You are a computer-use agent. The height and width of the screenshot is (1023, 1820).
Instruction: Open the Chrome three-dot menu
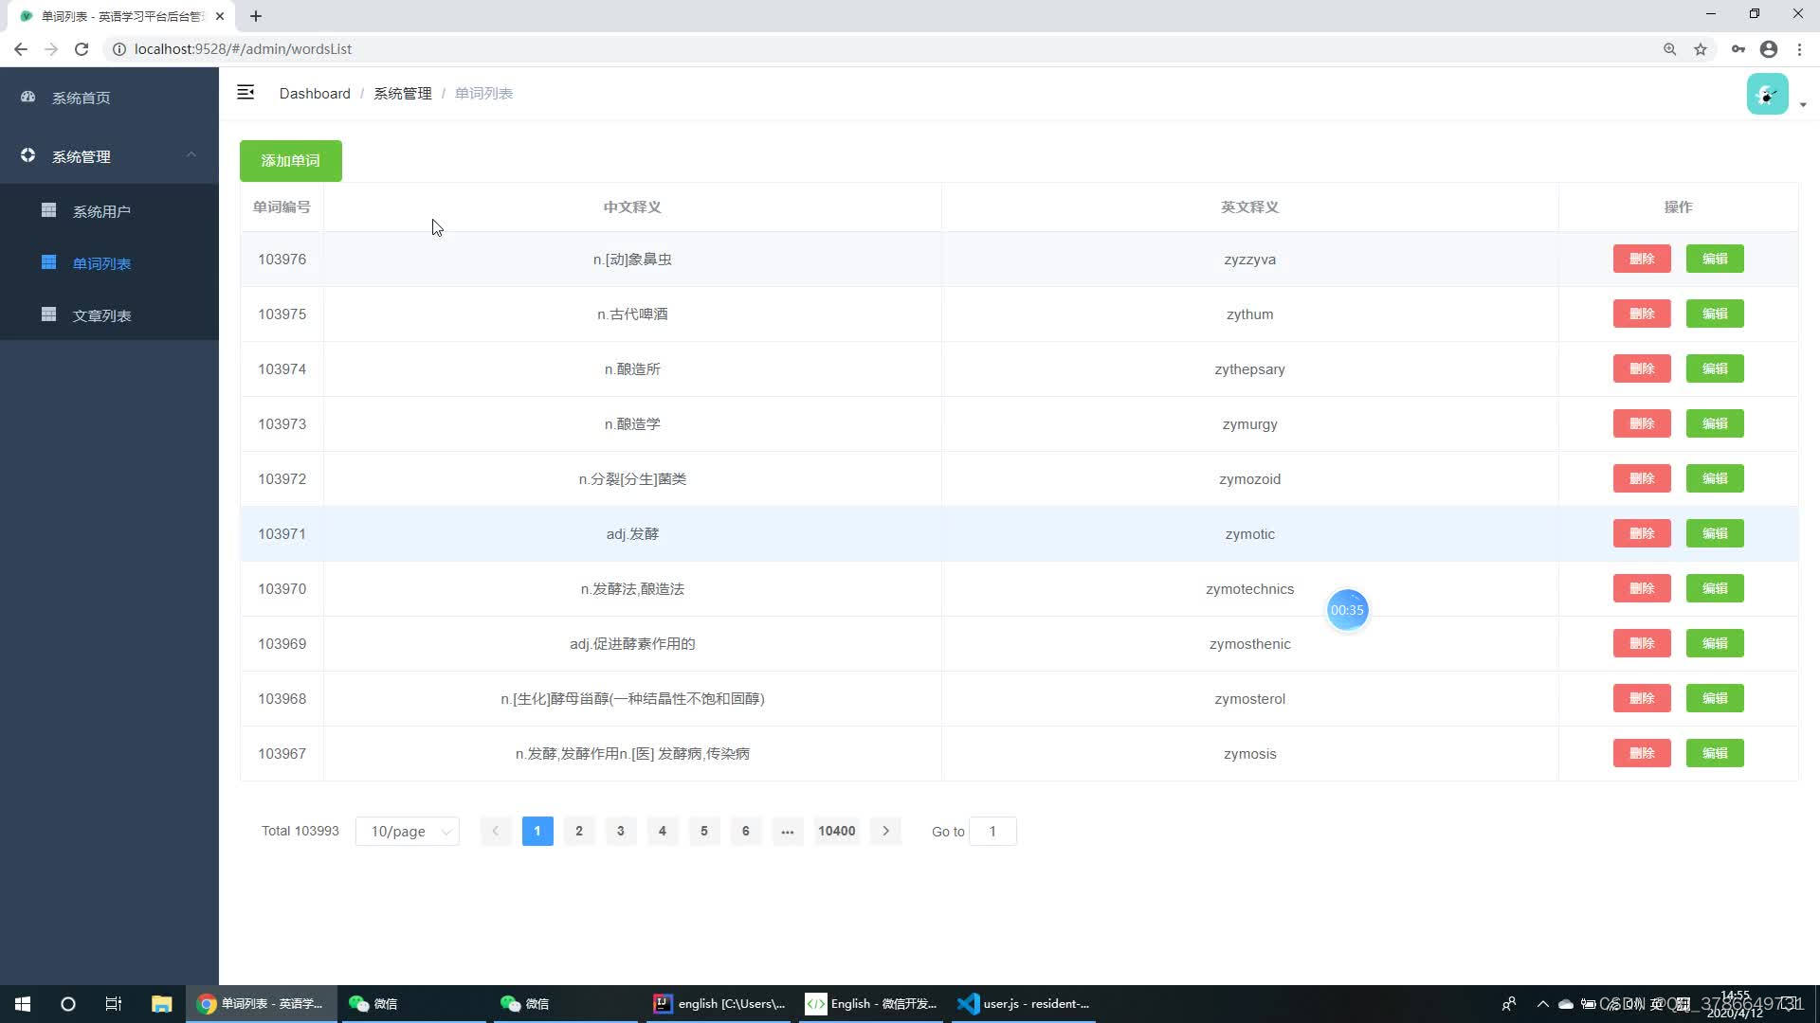point(1799,49)
